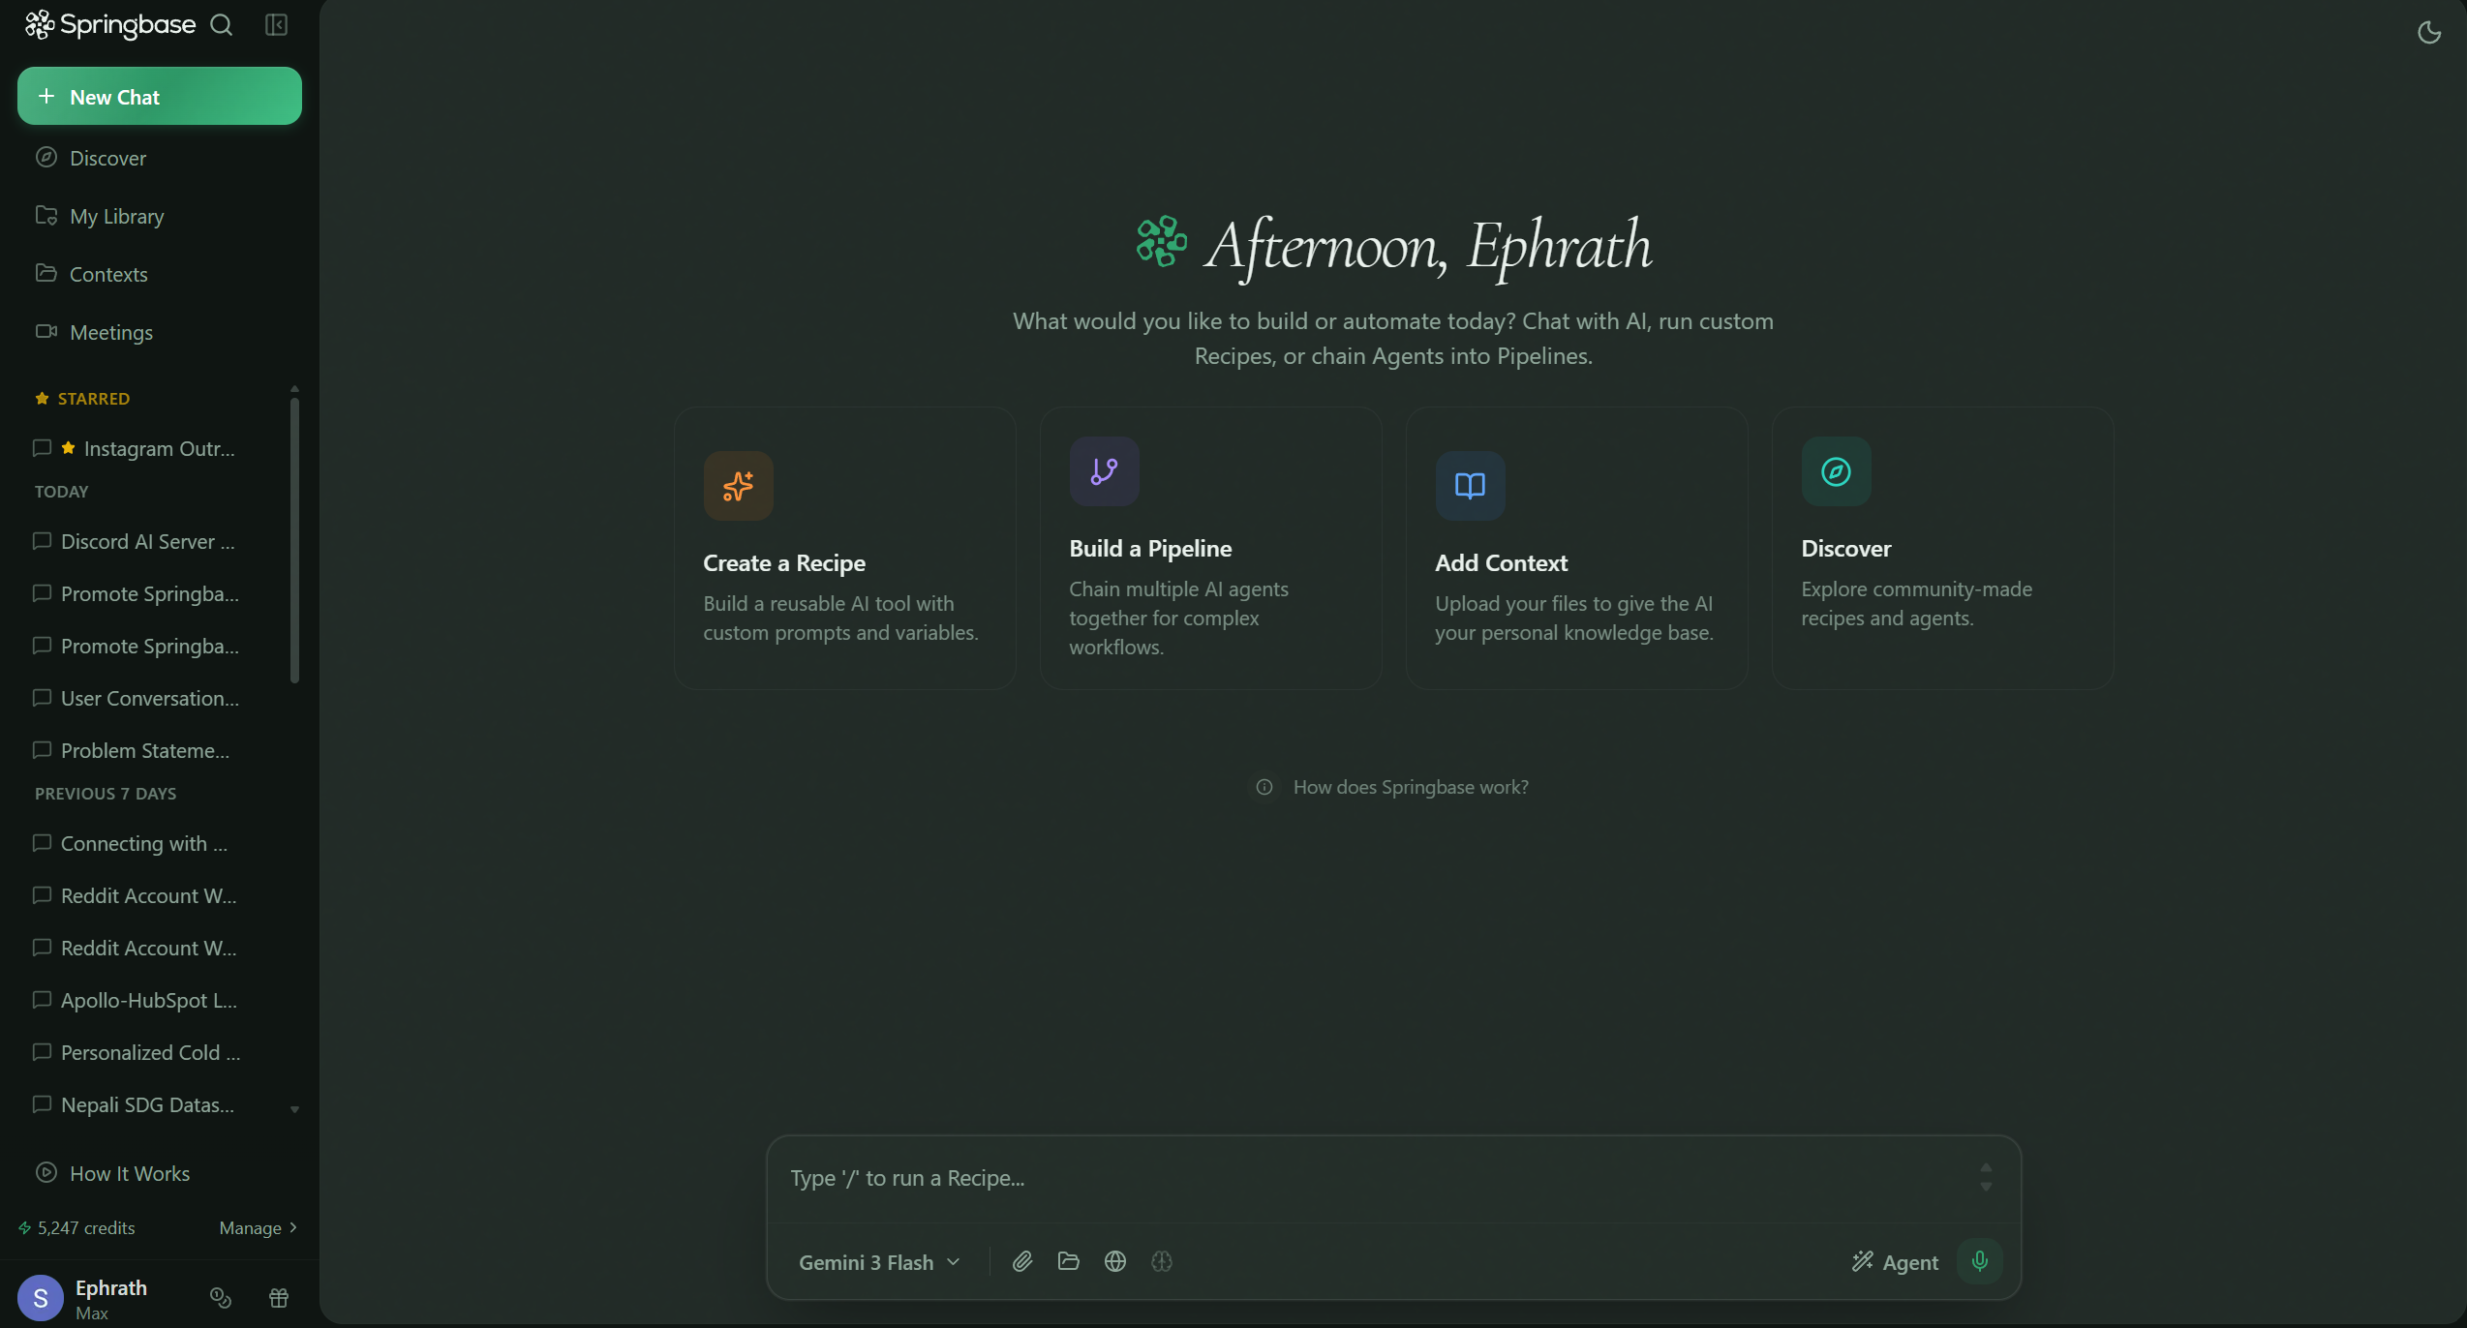Open search with the magnifier icon
This screenshot has height=1328, width=2467.
pos(222,25)
